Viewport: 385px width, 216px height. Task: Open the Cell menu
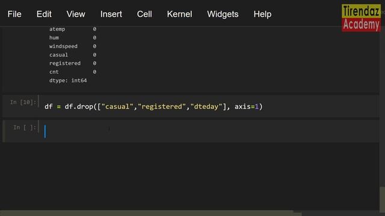click(144, 14)
